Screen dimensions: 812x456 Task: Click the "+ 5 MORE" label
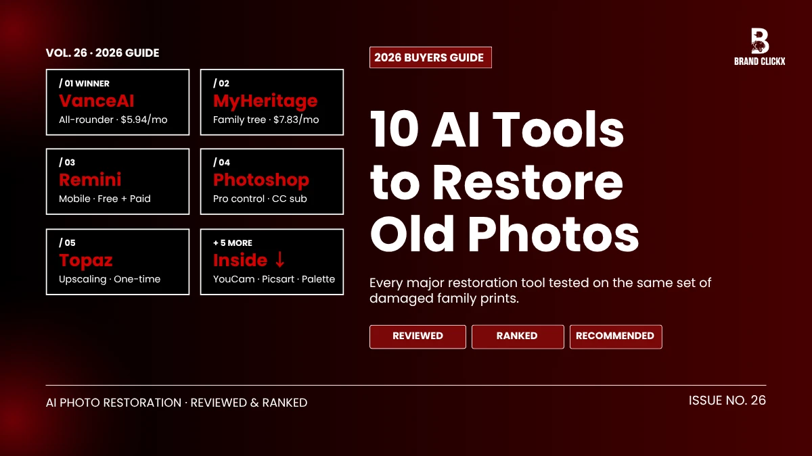(233, 243)
